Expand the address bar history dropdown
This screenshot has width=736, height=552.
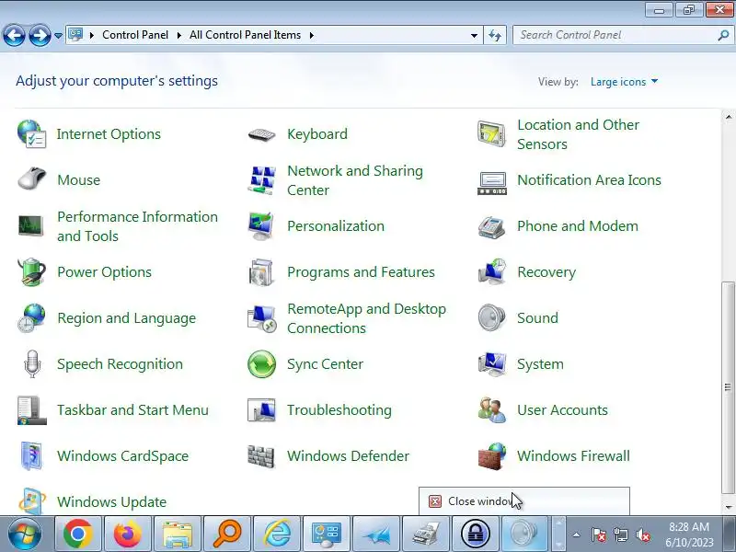(474, 35)
